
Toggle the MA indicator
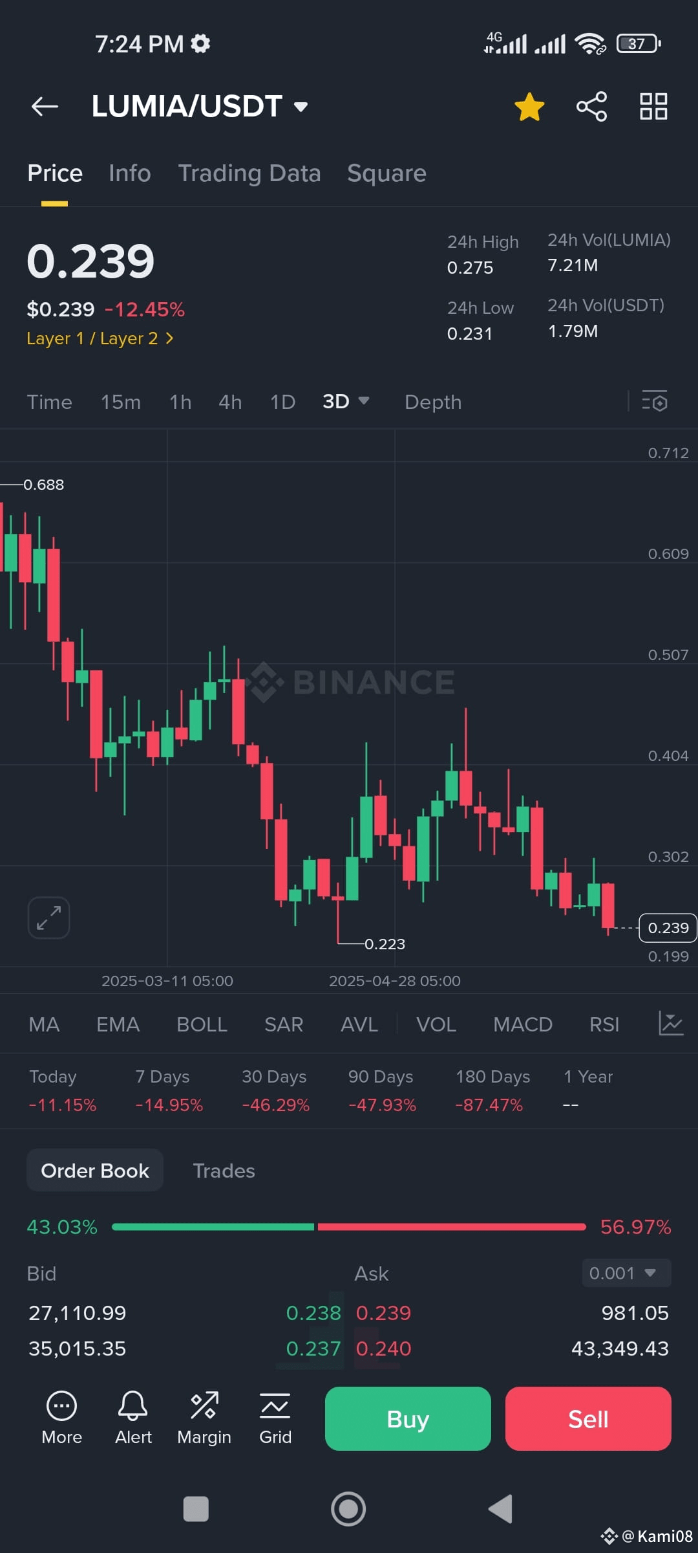click(44, 1024)
